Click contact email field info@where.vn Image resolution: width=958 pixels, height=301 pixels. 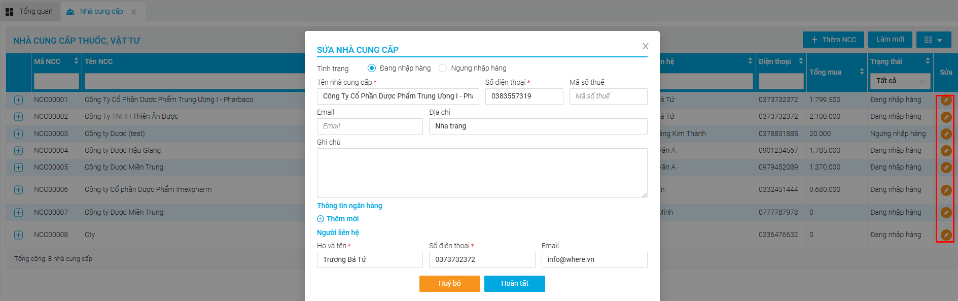(x=594, y=260)
